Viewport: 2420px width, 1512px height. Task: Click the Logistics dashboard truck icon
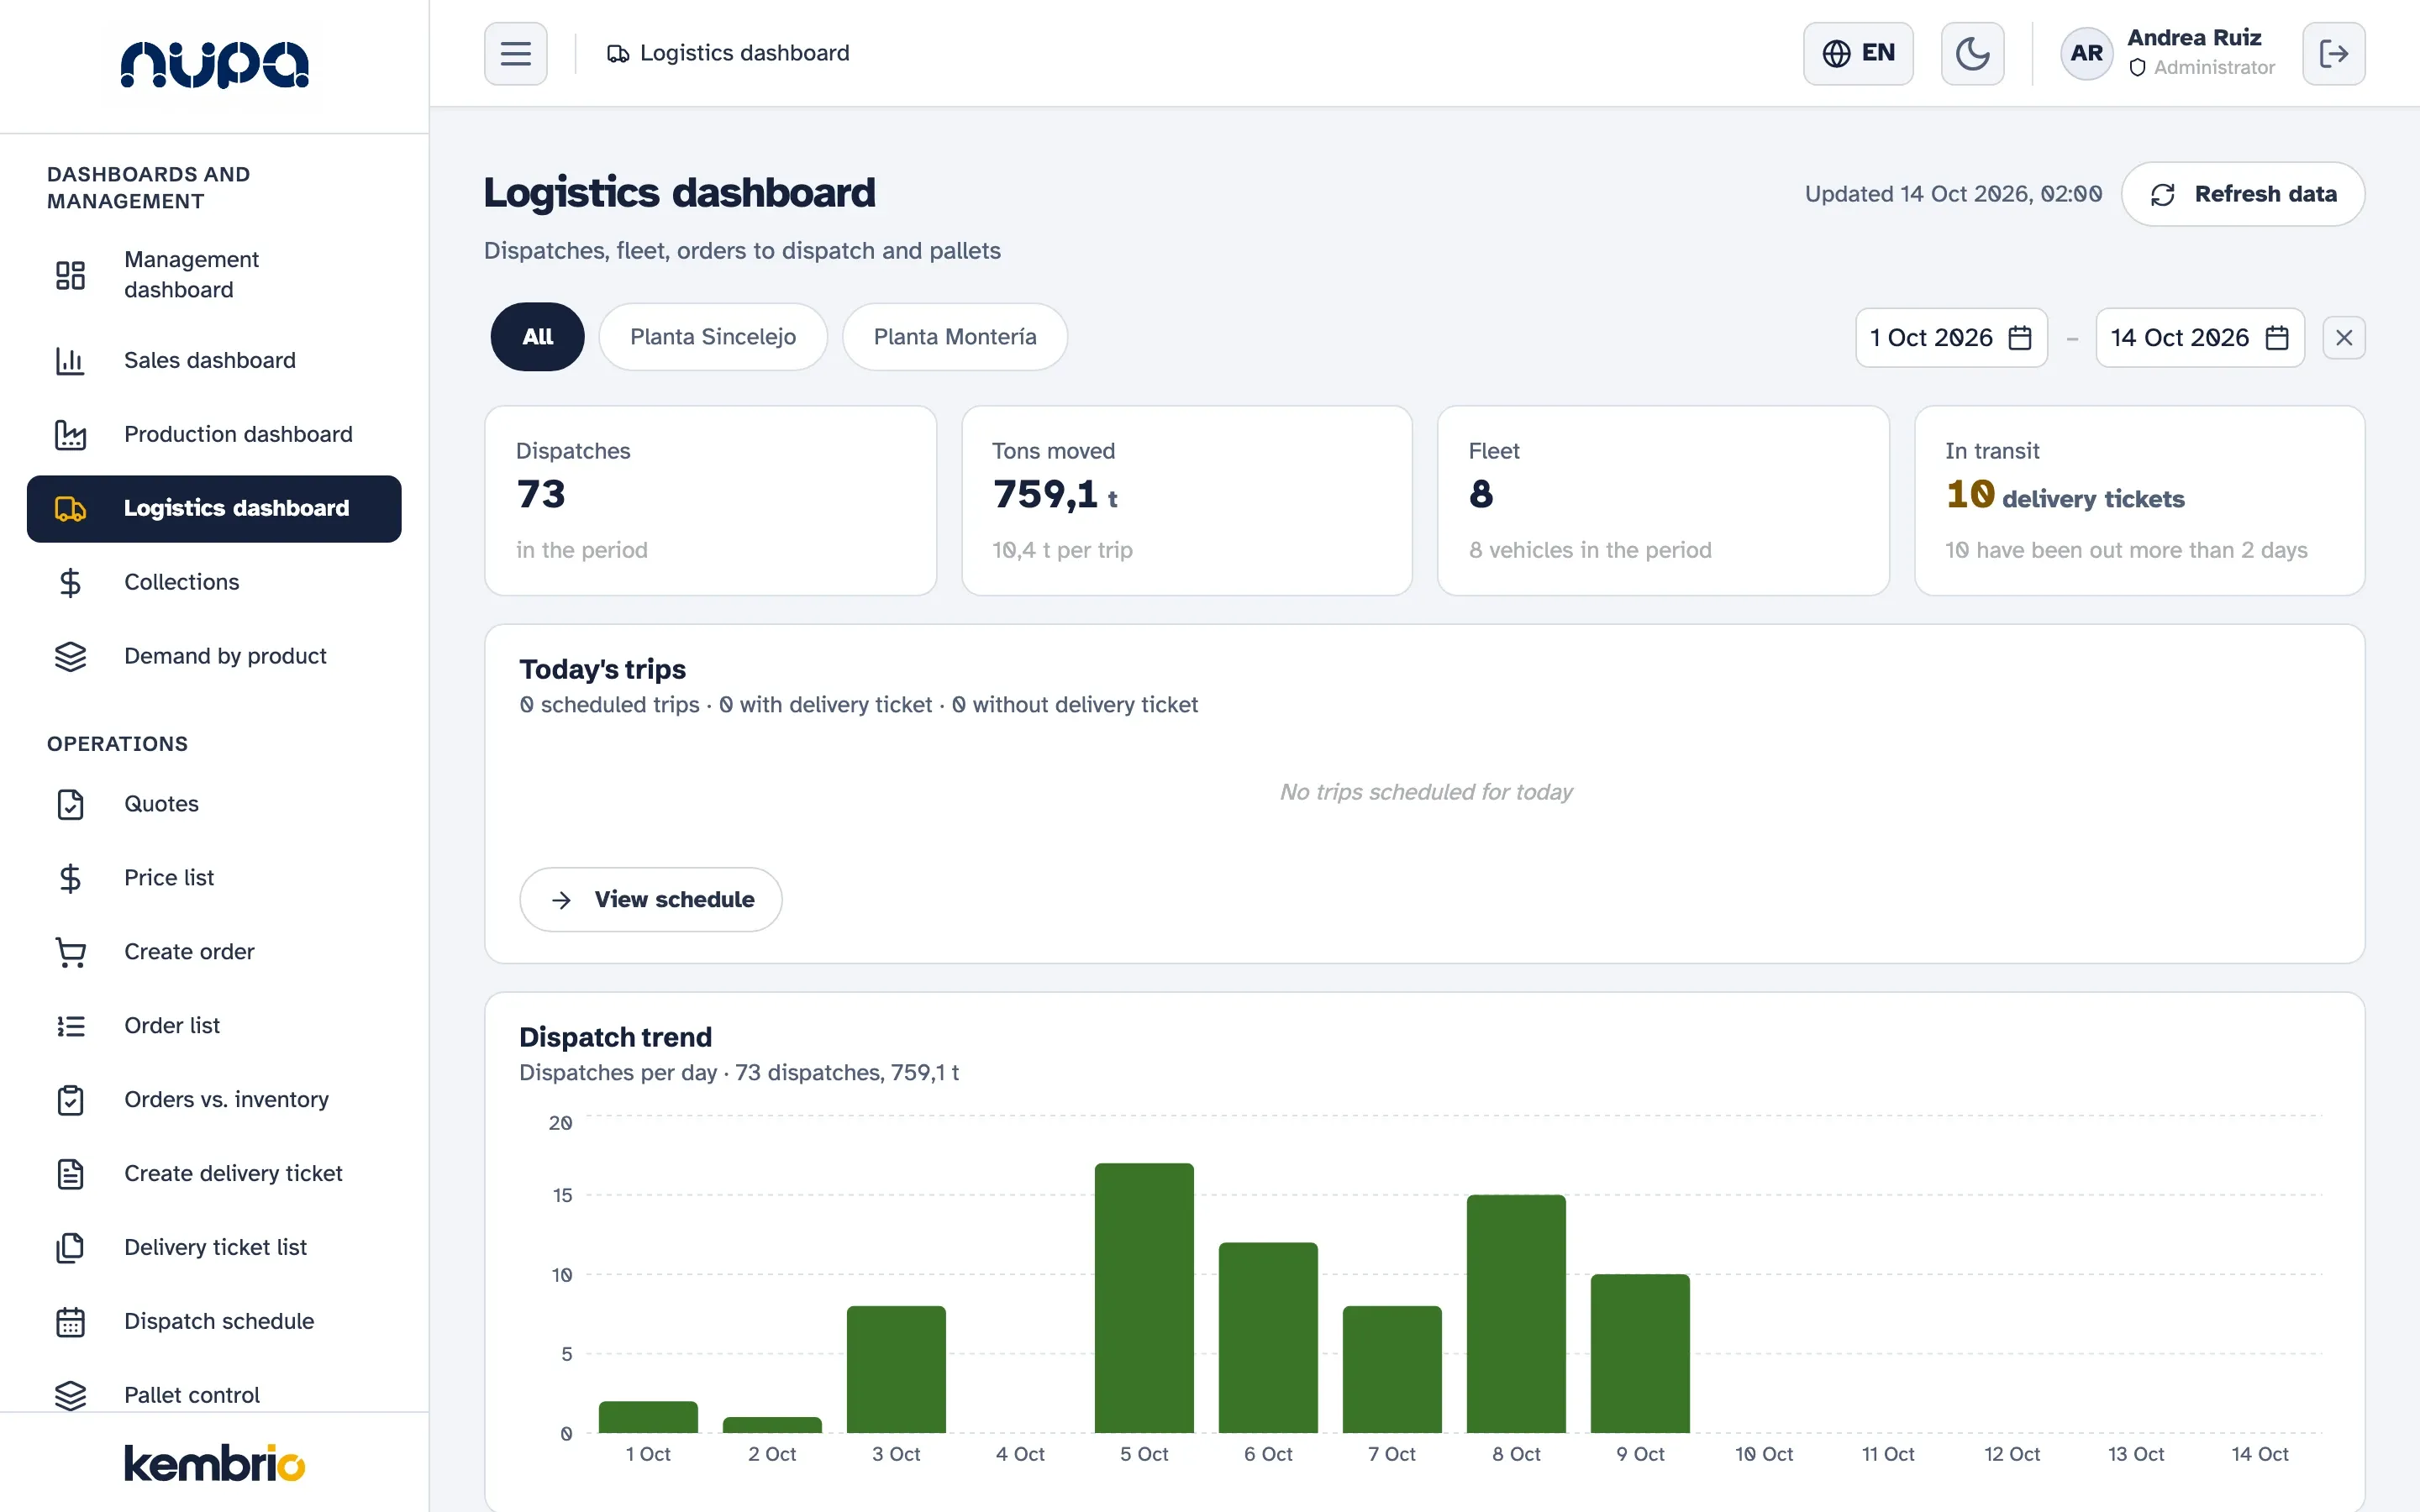(70, 508)
